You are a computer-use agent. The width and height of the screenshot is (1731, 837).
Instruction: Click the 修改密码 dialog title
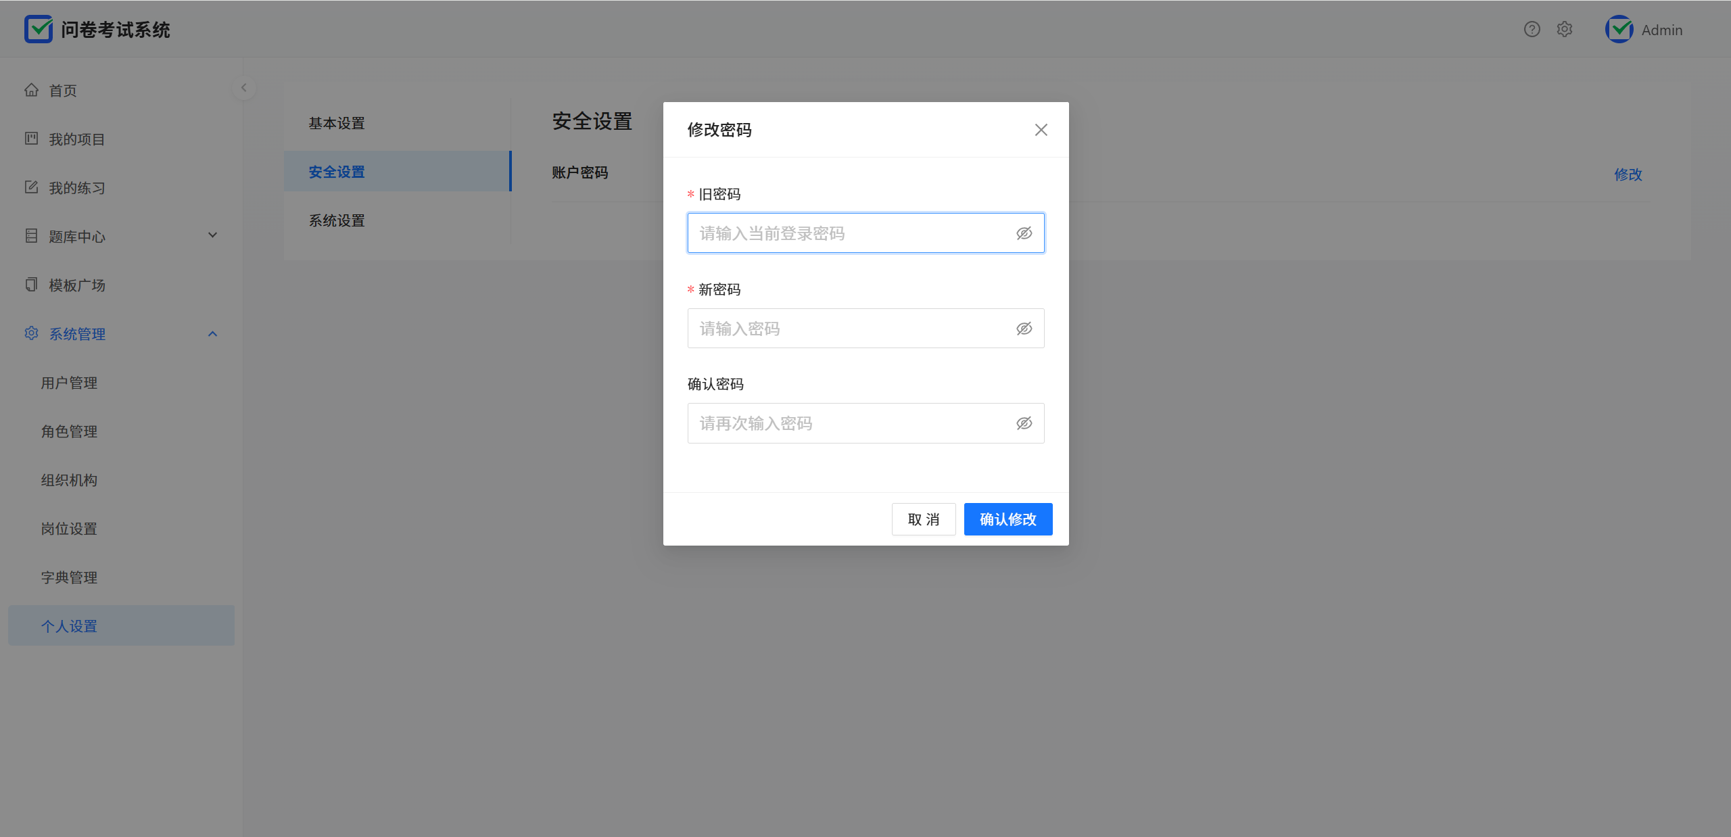tap(719, 130)
